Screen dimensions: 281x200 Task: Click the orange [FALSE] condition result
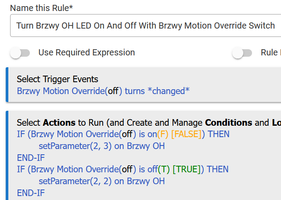186,134
